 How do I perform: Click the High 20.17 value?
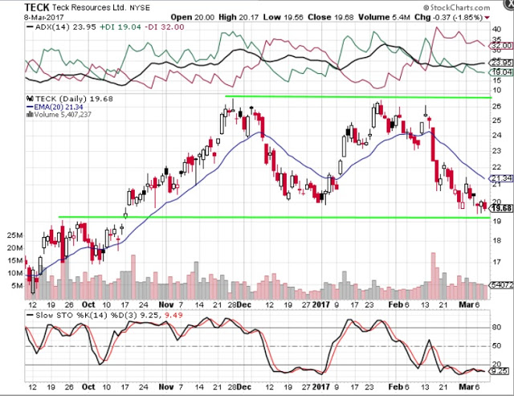(239, 18)
